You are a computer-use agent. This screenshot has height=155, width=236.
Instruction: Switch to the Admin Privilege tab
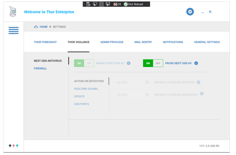point(112,42)
